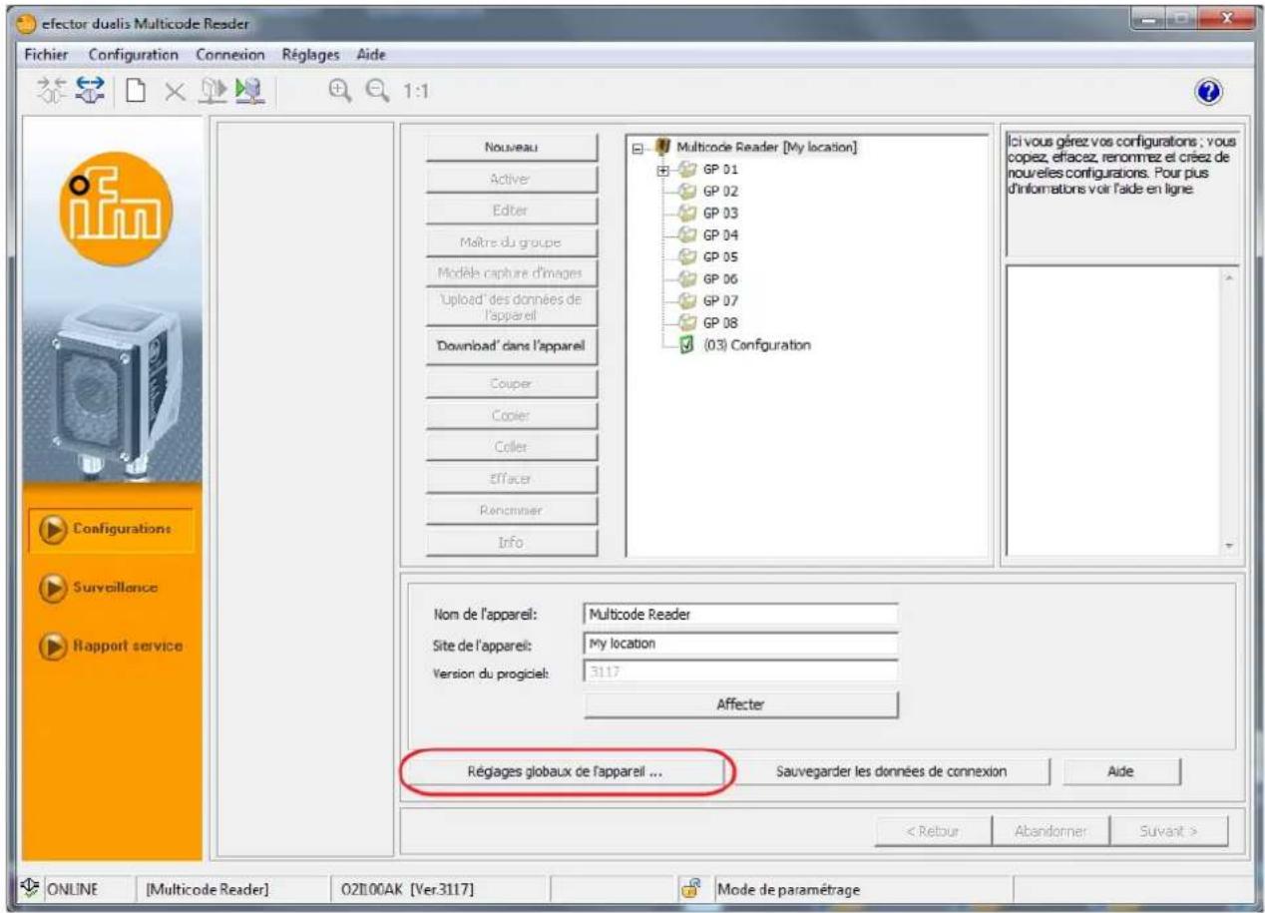Click the Maître du groupe button
Screen dimensions: 1265x913
click(511, 242)
